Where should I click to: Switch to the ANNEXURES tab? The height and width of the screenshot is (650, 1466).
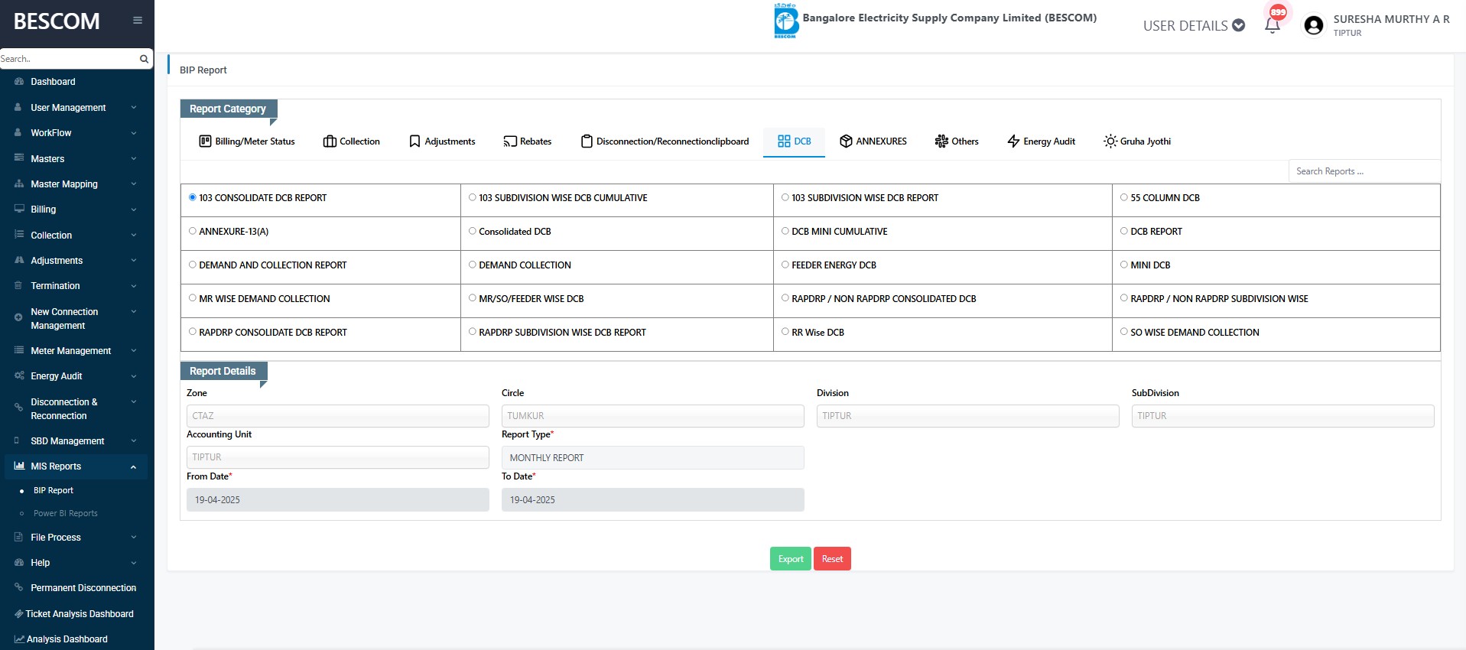click(873, 141)
